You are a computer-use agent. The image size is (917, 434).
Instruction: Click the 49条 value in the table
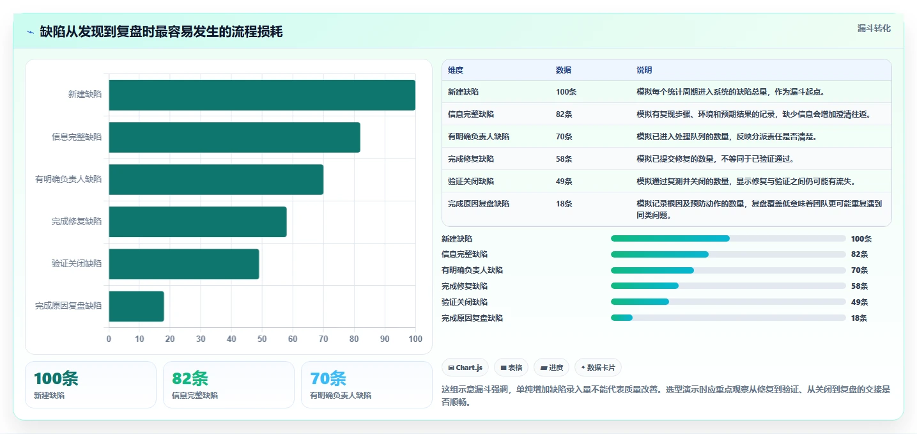click(564, 181)
